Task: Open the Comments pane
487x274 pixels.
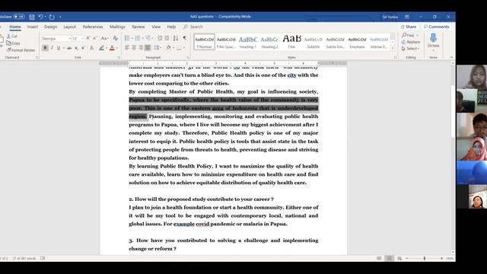Action: [436, 27]
